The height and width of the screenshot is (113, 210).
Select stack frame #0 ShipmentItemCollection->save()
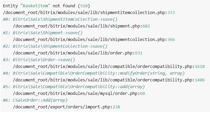pyautogui.click(x=60, y=19)
